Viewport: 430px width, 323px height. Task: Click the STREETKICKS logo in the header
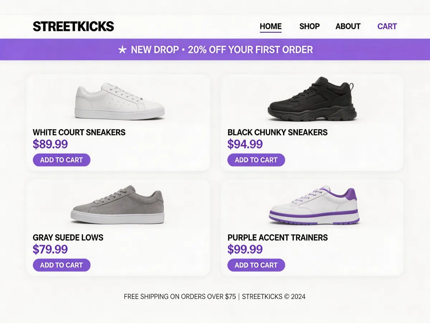(x=73, y=27)
